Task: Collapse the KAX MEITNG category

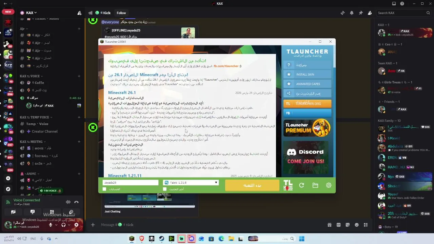Action: point(33,142)
